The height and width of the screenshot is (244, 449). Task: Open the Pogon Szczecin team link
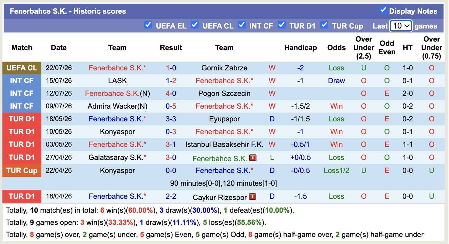coord(224,93)
